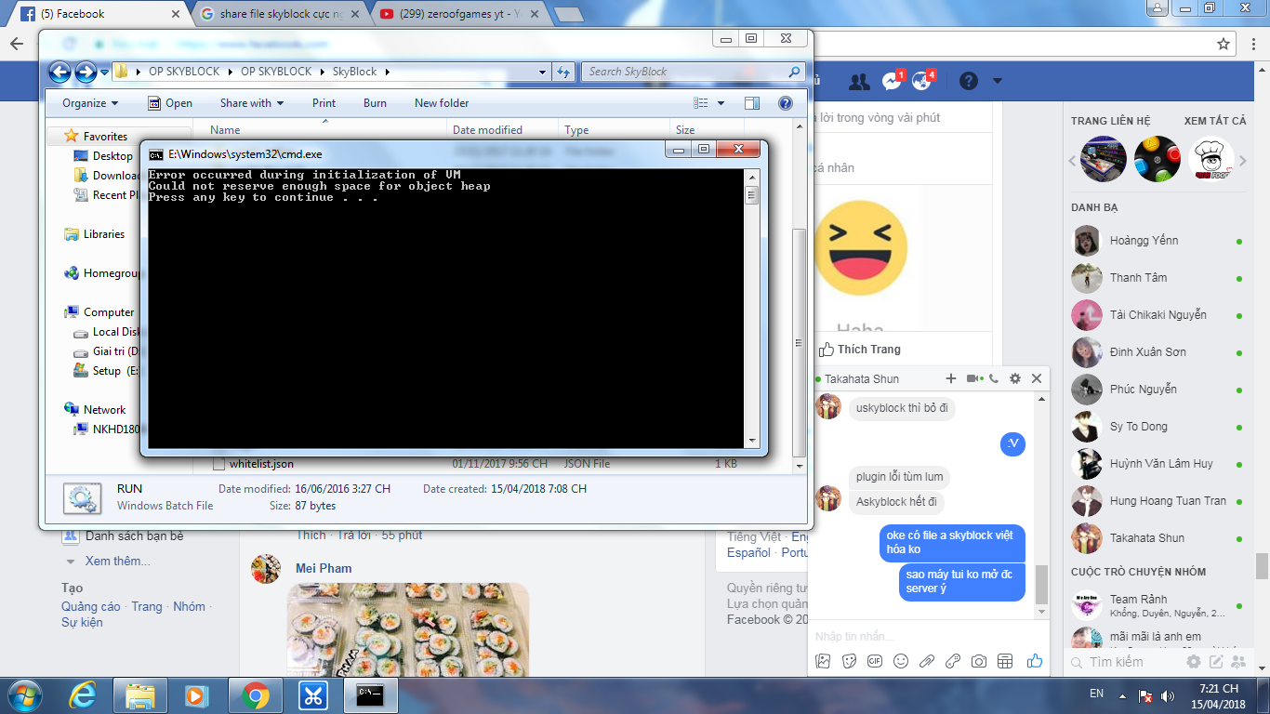Open the sticker picker in the chat
Screen dimensions: 1270x714
849,661
